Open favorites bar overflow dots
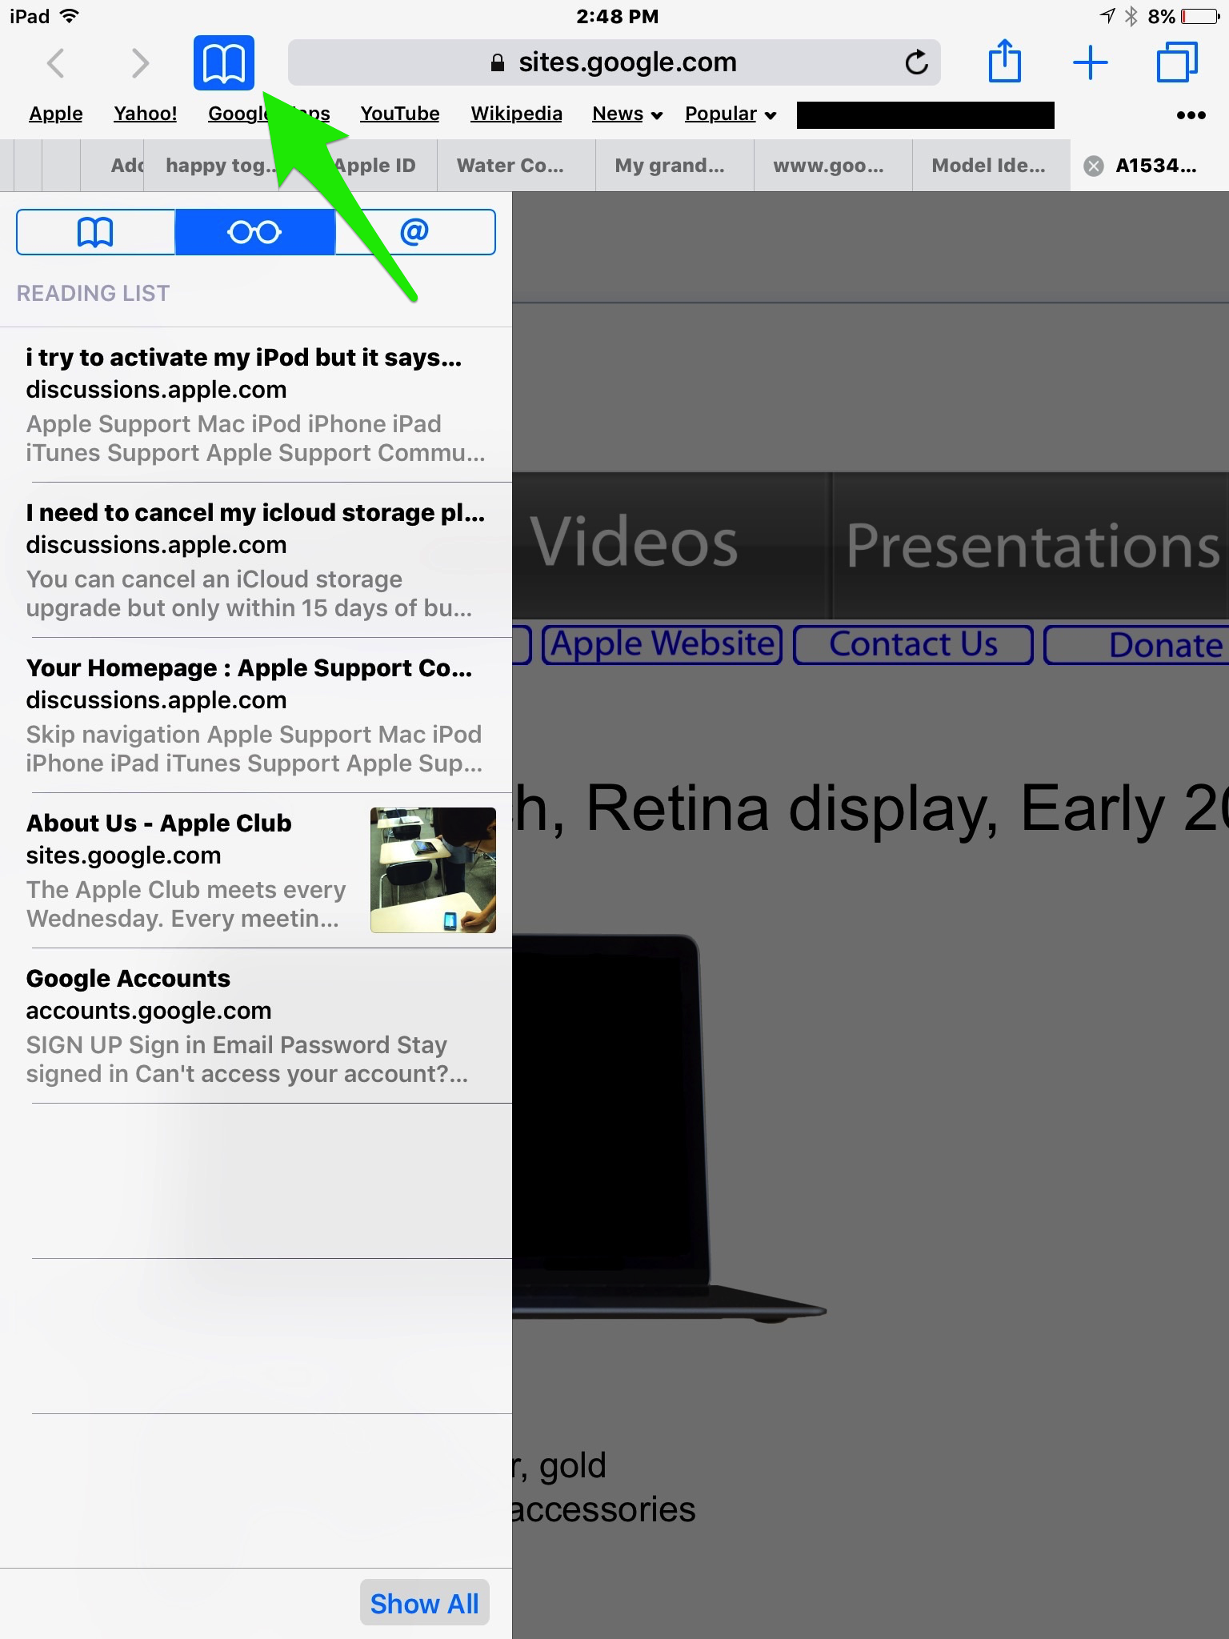Screen dimensions: 1229x1639 (x=1191, y=115)
